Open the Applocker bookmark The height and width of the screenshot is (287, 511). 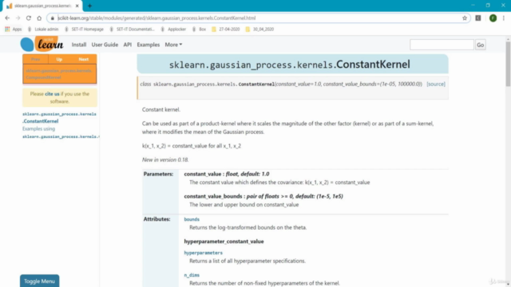[173, 29]
